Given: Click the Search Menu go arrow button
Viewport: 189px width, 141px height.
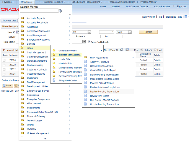Looking at the screenshot, I should click(60, 11).
